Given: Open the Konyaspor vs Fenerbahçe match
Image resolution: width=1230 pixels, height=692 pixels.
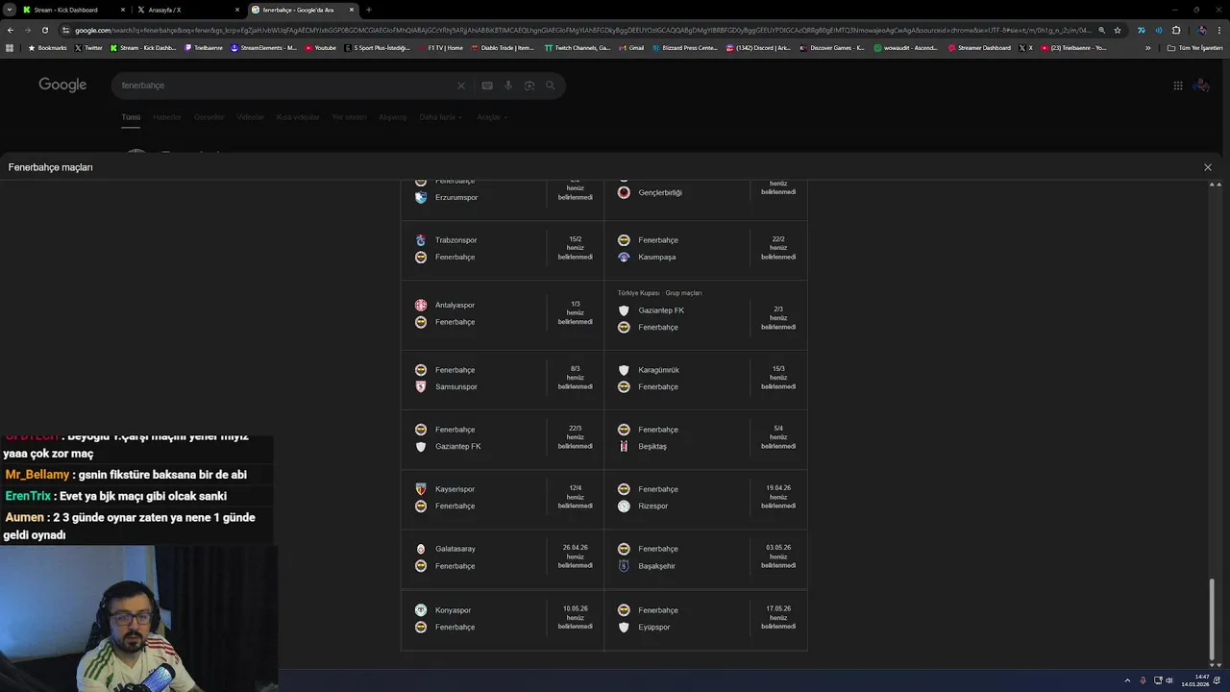Looking at the screenshot, I should pyautogui.click(x=503, y=618).
